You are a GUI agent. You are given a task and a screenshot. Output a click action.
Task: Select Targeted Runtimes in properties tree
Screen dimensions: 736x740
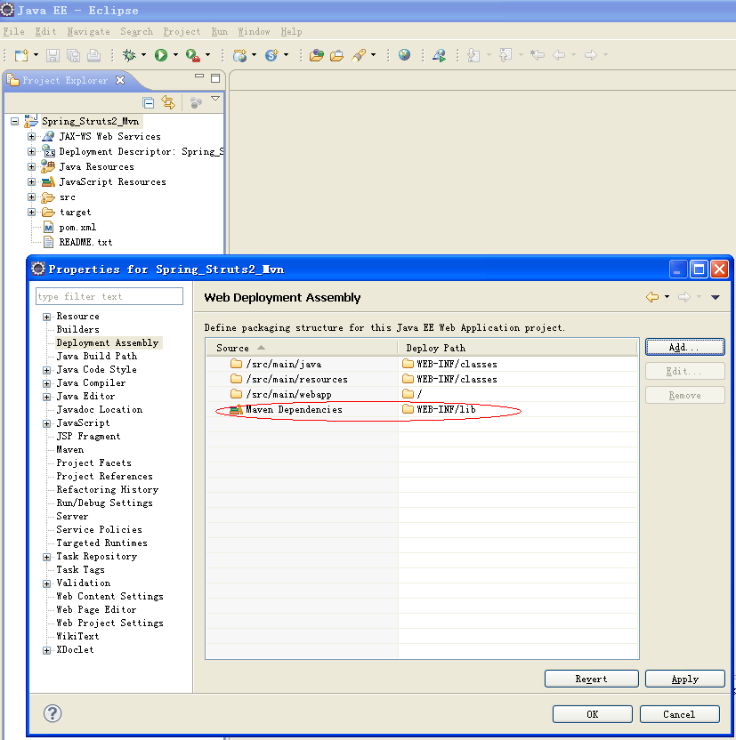click(x=102, y=543)
